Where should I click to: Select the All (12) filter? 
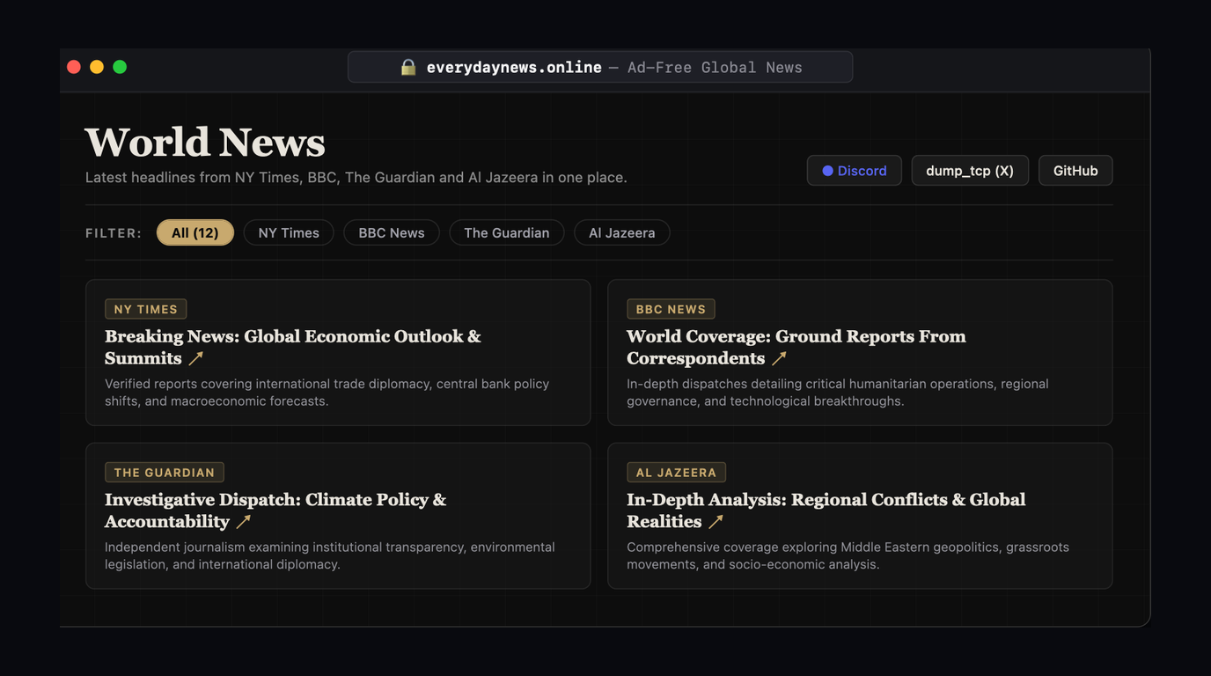pos(195,232)
